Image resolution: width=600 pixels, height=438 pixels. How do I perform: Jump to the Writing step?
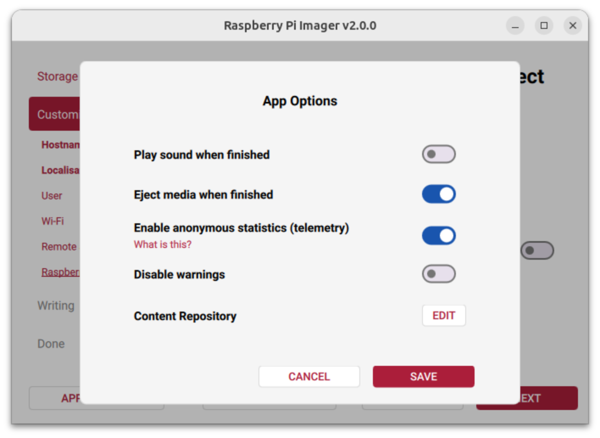[x=56, y=306]
